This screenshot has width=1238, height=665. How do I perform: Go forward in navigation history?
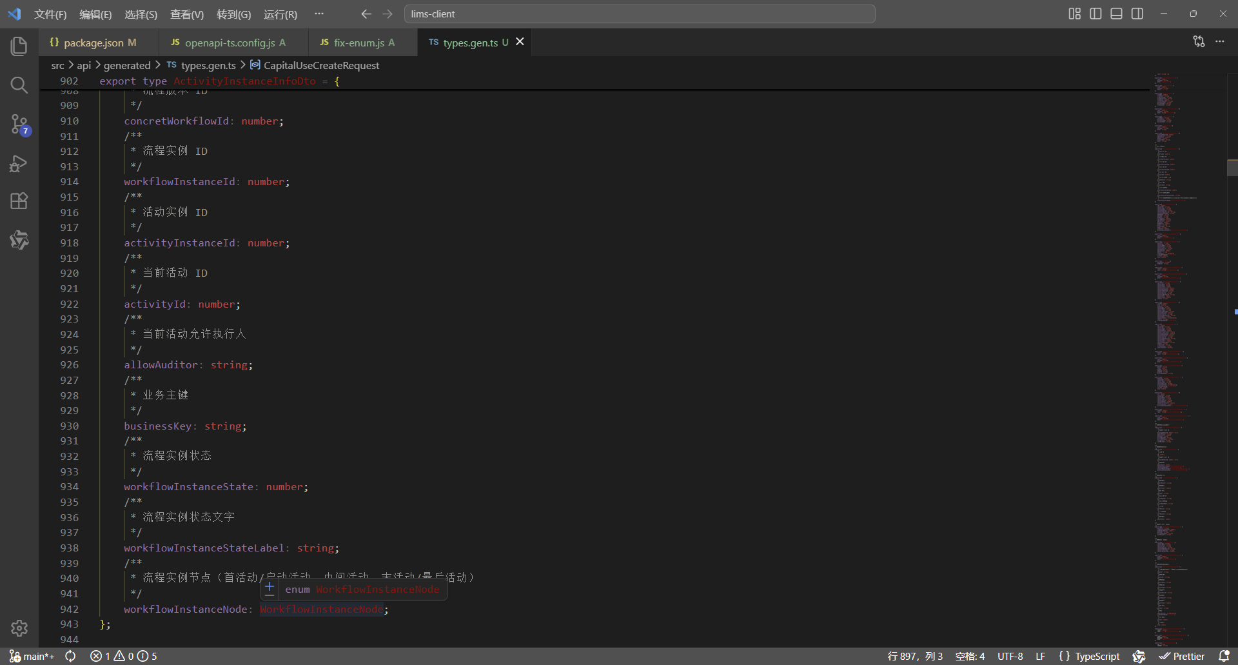point(388,14)
